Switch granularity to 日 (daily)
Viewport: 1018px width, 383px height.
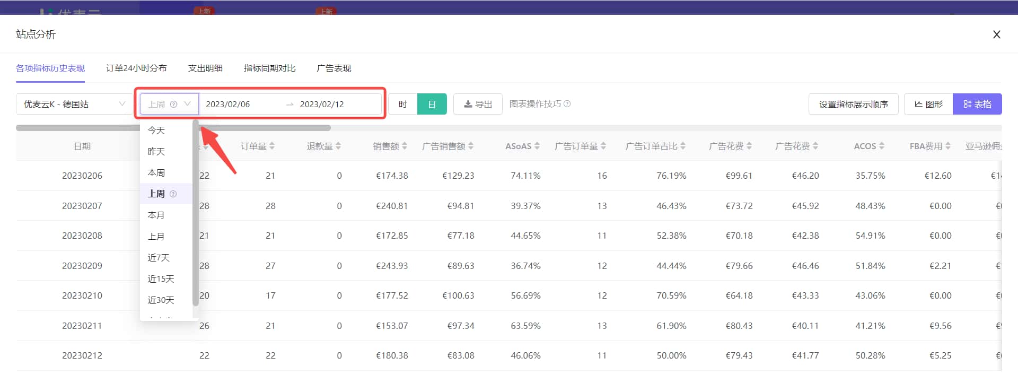tap(432, 104)
